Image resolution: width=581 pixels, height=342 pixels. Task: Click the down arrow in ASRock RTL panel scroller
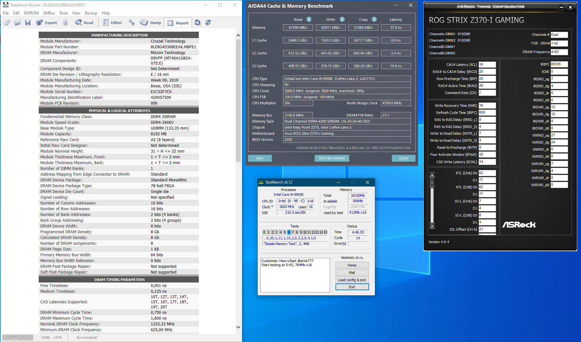pos(432,226)
